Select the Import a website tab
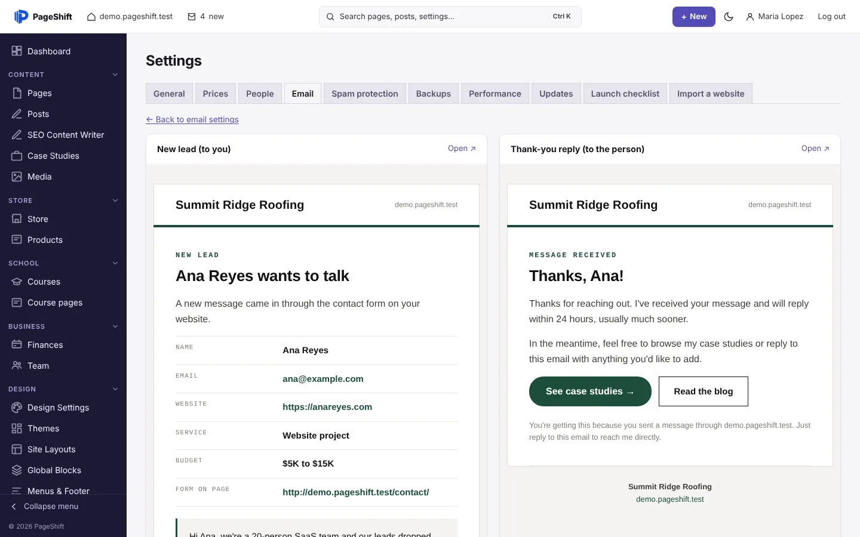Image resolution: width=860 pixels, height=537 pixels. [711, 94]
